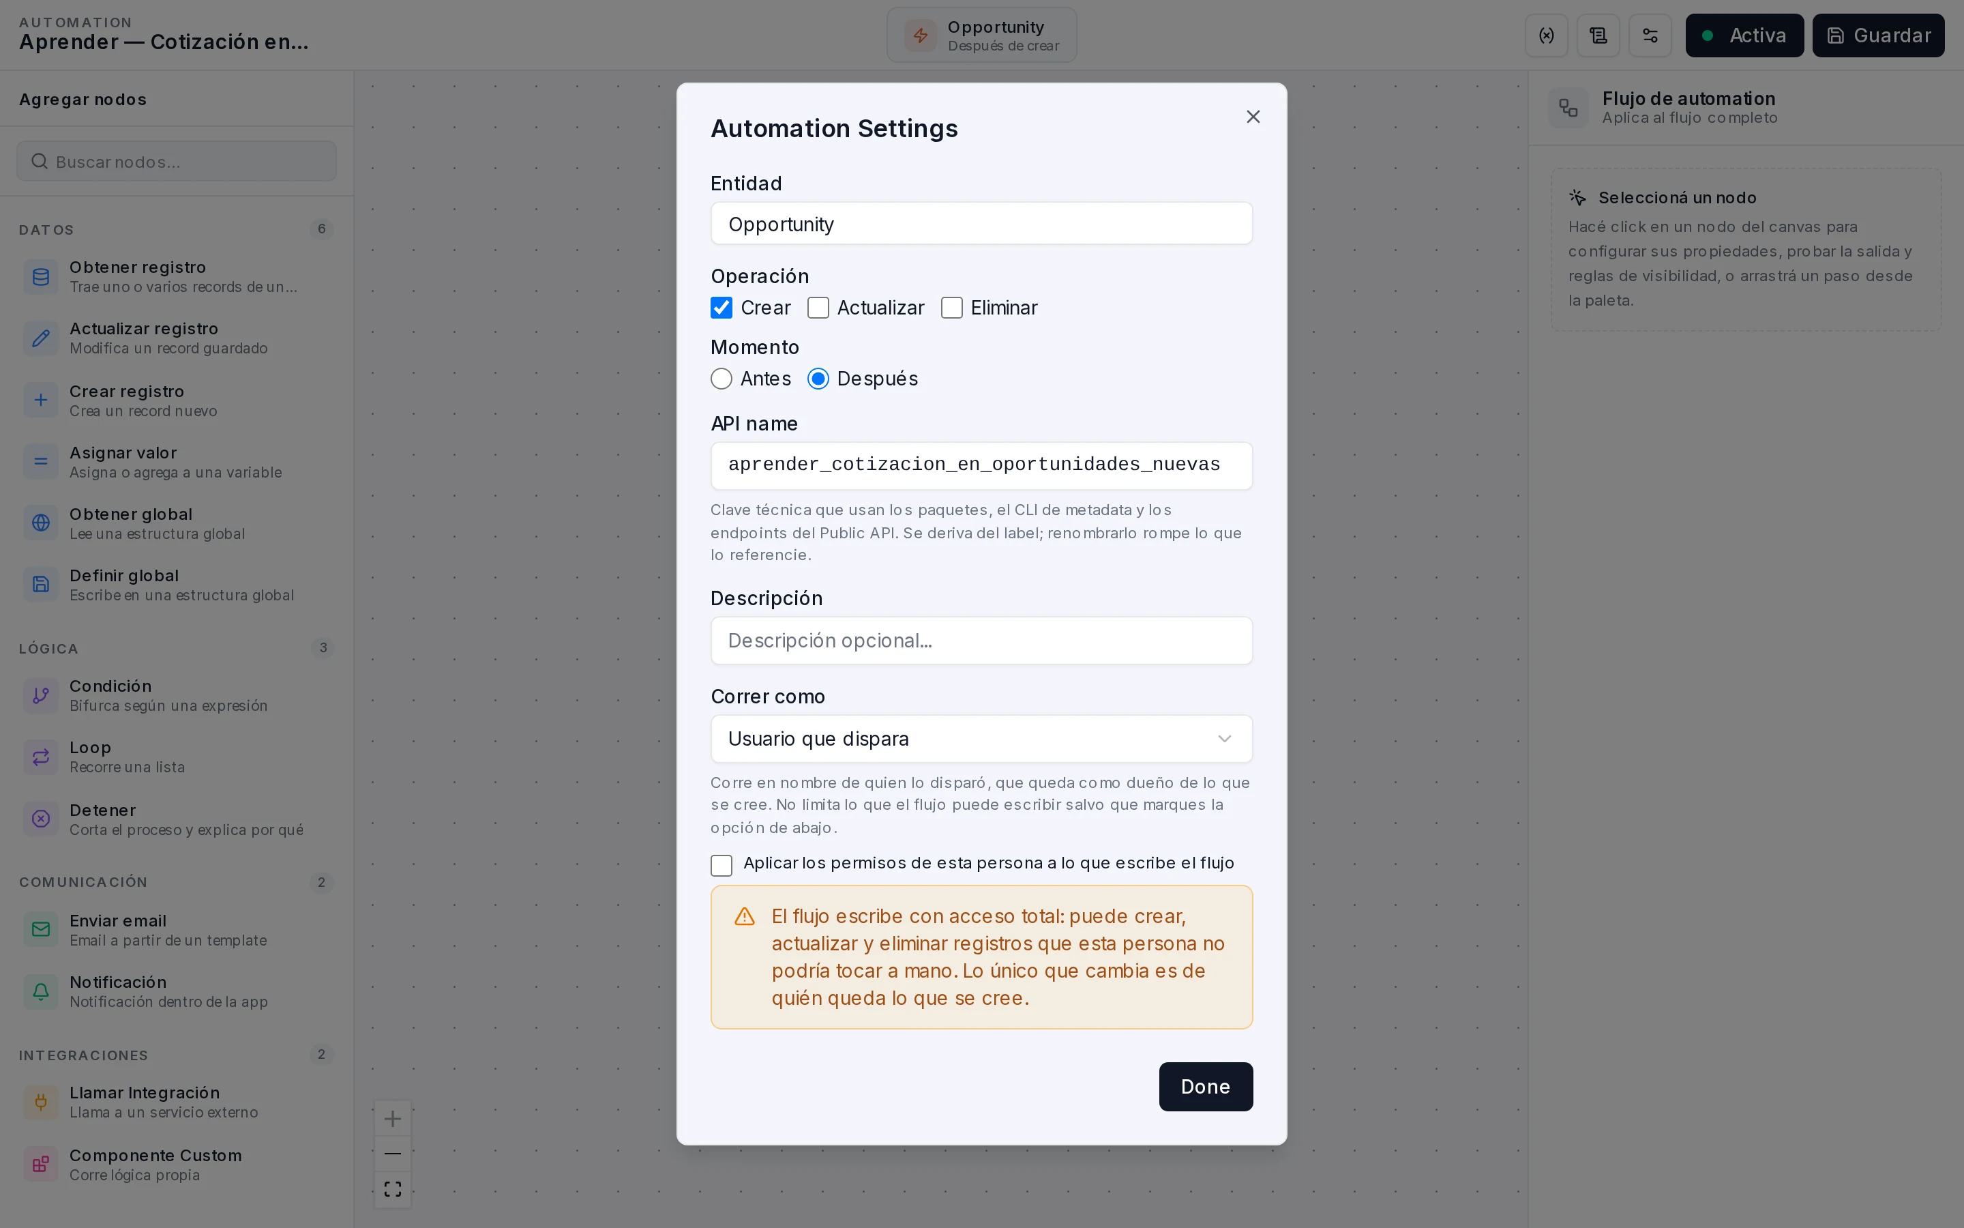Image resolution: width=1964 pixels, height=1228 pixels.
Task: Click the LÓGICA section heading
Action: (x=48, y=649)
